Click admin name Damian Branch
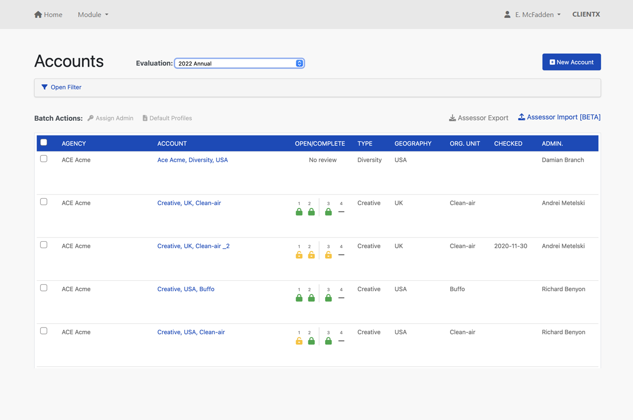This screenshot has height=420, width=633. [x=563, y=160]
